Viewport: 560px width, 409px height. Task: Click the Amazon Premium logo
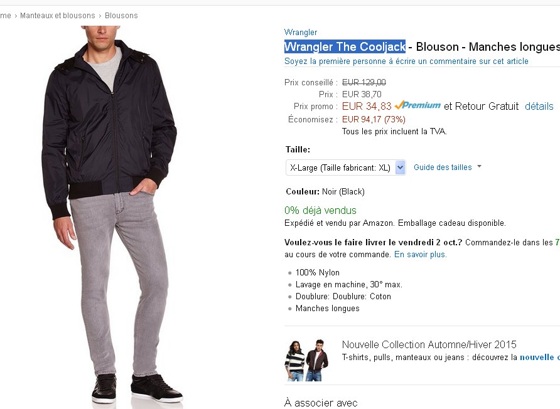coord(418,105)
